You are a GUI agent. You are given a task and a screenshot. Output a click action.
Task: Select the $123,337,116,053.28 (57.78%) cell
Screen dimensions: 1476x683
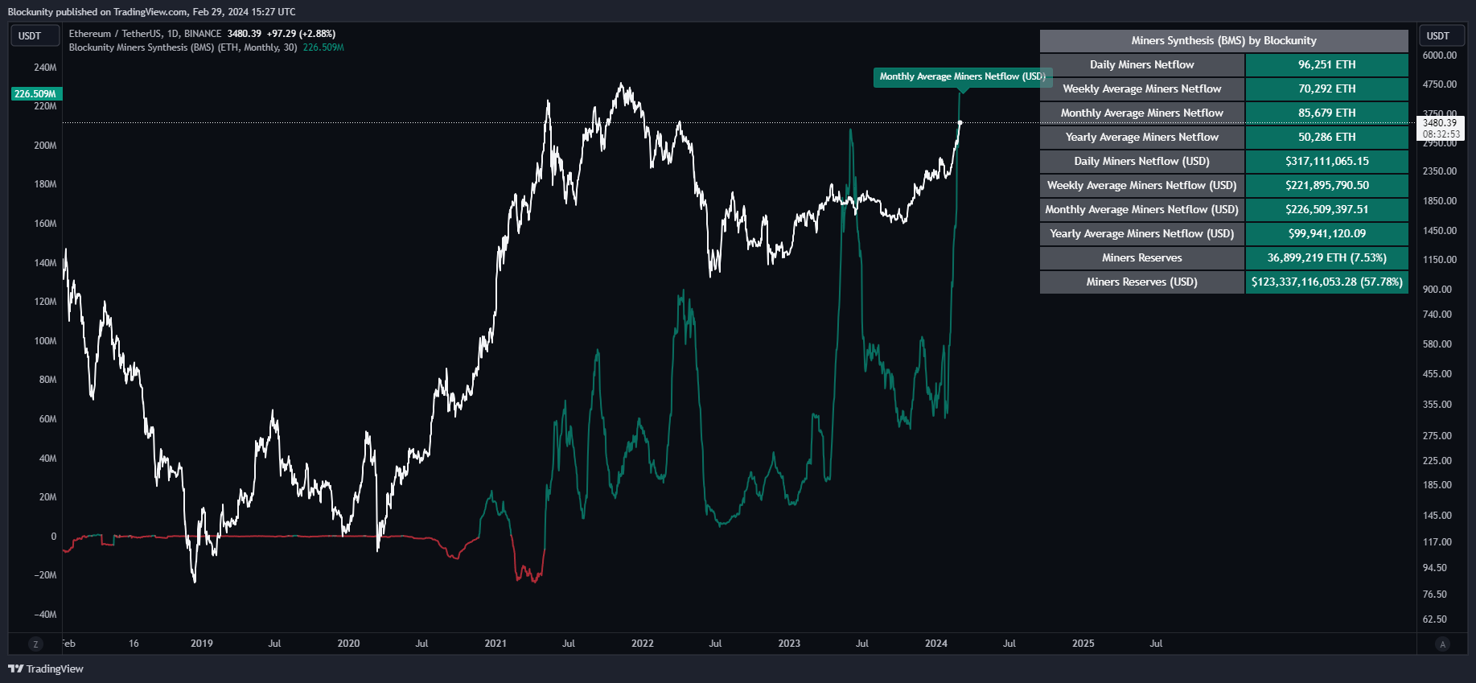(x=1327, y=282)
